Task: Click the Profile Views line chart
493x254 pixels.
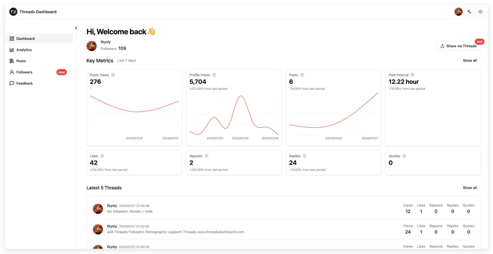Action: point(234,115)
